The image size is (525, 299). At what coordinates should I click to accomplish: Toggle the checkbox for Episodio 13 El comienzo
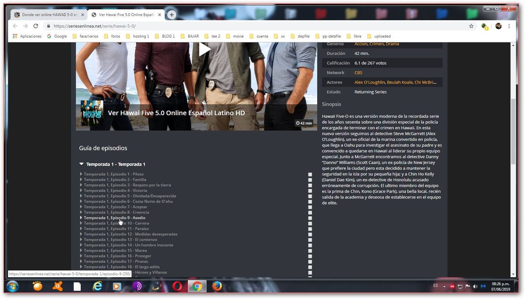[x=310, y=240]
